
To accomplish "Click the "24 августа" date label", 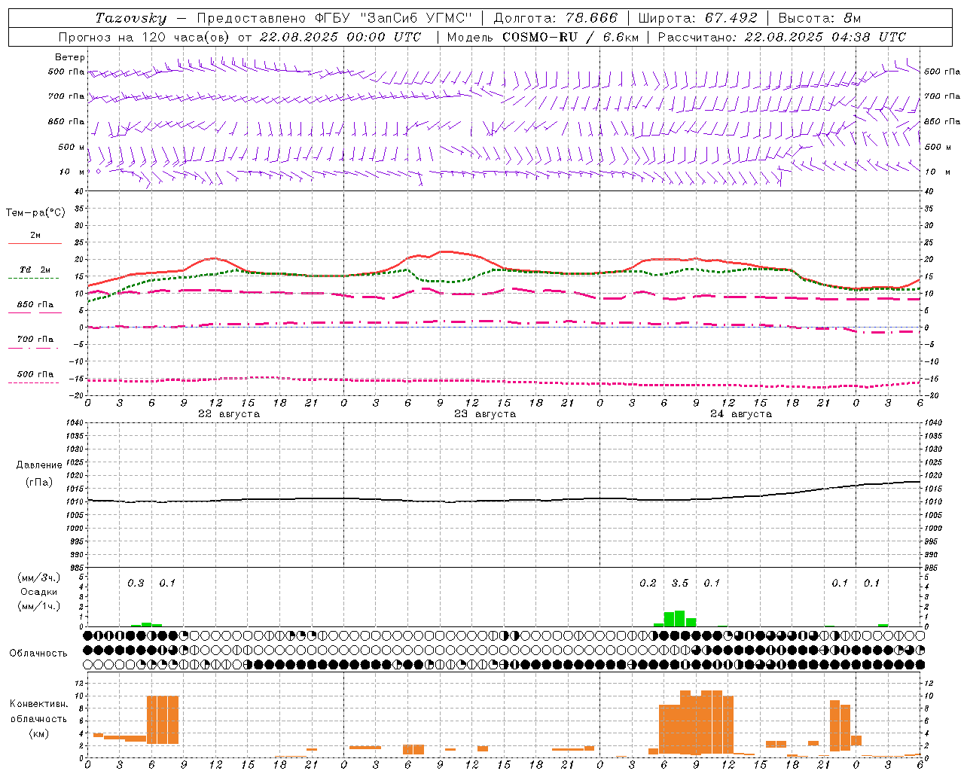I will [x=741, y=414].
